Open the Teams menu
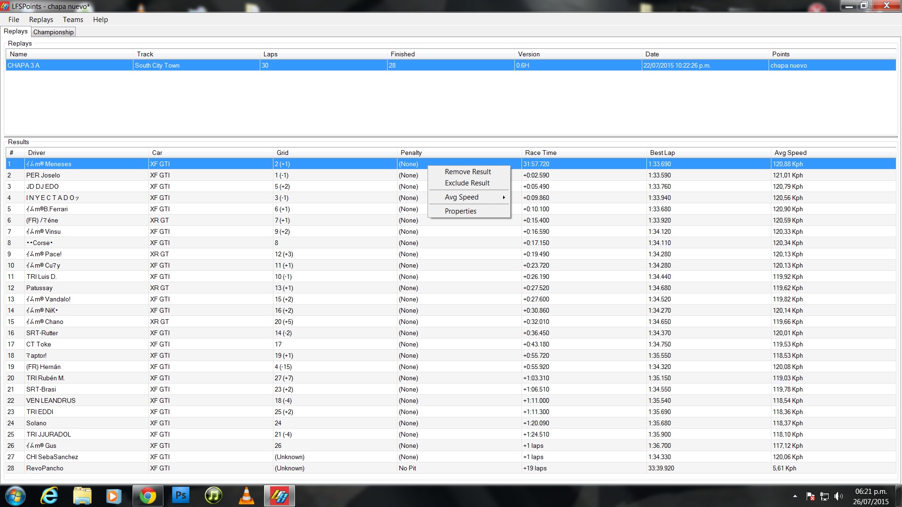Image resolution: width=902 pixels, height=507 pixels. (x=73, y=20)
